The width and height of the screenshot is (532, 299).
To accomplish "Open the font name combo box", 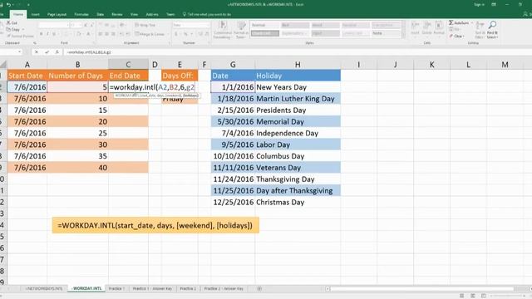I will pos(53,25).
